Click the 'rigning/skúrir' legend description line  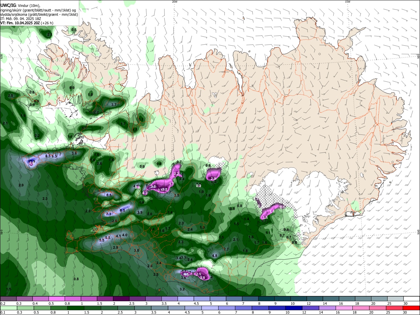(x=38, y=10)
